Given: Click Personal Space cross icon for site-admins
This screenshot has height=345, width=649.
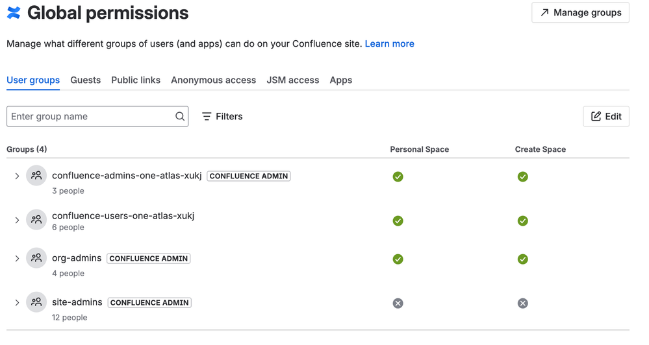Looking at the screenshot, I should (398, 303).
